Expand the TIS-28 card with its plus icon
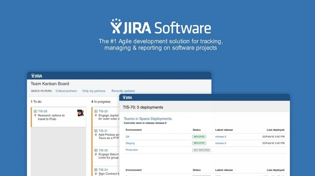The image size is (315, 176). pyautogui.click(x=35, y=111)
